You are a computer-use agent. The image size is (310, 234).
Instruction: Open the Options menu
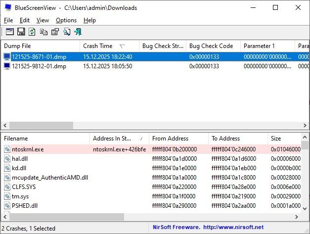(66, 20)
